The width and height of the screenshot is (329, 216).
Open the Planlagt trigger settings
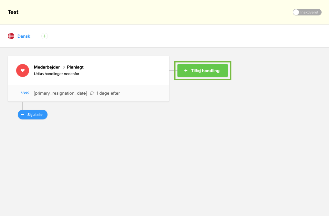tap(75, 67)
